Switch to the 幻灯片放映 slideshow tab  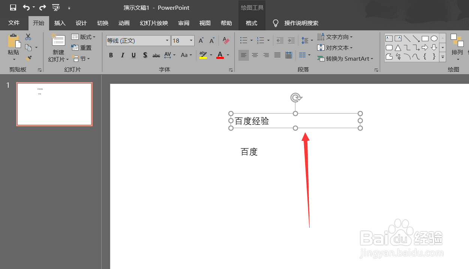(154, 23)
